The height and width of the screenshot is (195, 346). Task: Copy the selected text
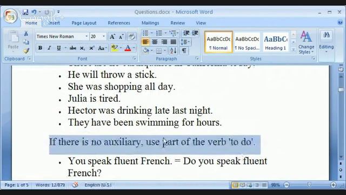pyautogui.click(x=26, y=42)
